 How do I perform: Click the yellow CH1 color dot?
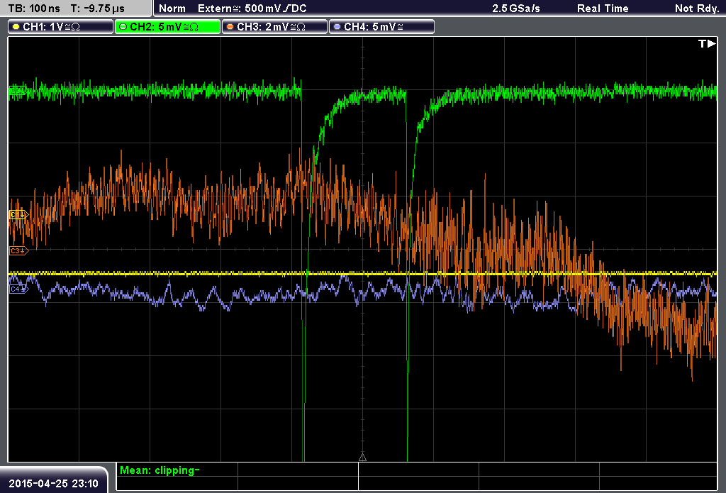[x=16, y=27]
